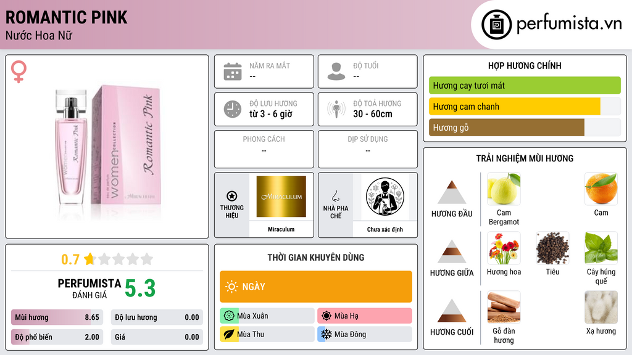Click the Hương cay tươi mát green bar
The image size is (632, 355).
click(x=525, y=85)
